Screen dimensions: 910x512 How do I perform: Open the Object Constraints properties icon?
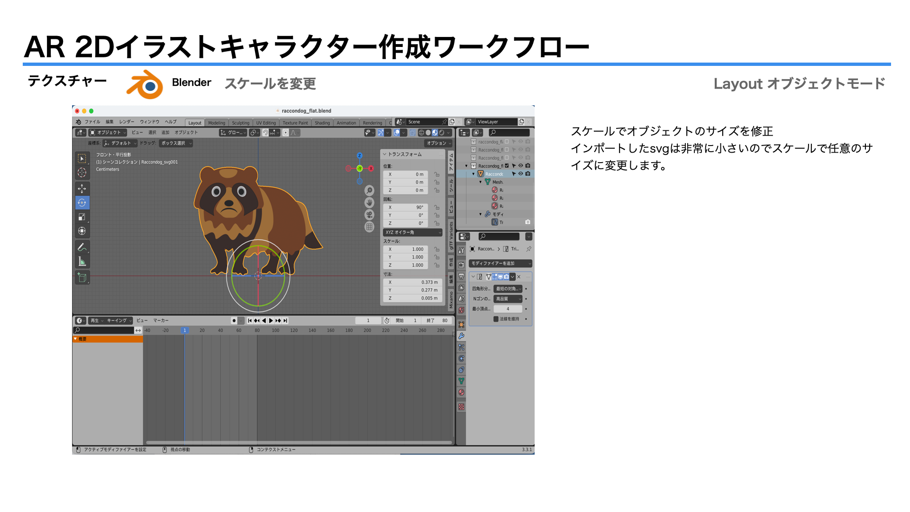click(x=461, y=370)
